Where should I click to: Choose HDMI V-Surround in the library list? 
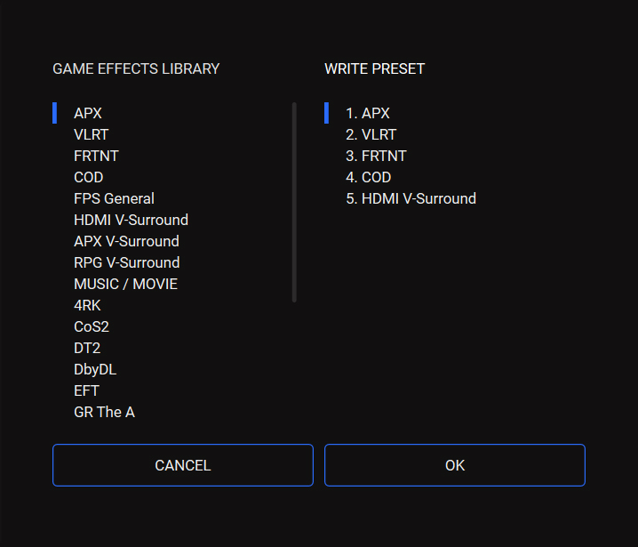131,220
